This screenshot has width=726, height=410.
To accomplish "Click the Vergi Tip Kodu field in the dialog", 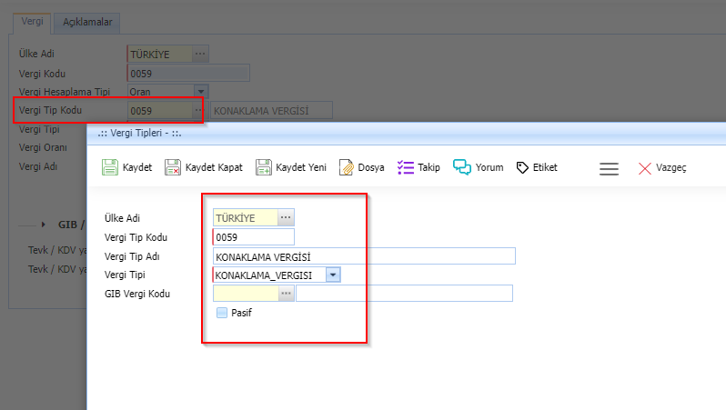I will pos(253,237).
